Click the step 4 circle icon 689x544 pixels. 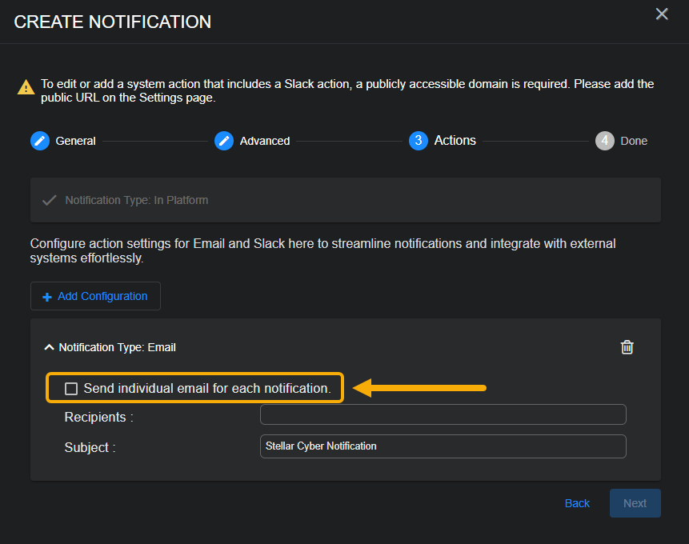pyautogui.click(x=605, y=141)
